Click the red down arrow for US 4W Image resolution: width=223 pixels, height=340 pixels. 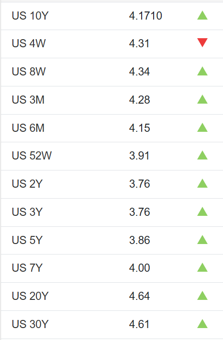[202, 42]
